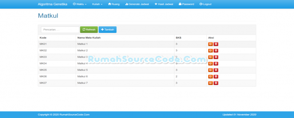This screenshot has width=294, height=118.
Task: Edit the MK07 row
Action: 210,83
